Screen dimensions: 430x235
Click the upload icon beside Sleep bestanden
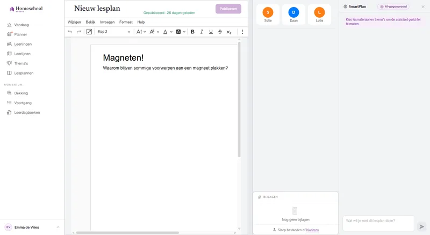coord(274,230)
